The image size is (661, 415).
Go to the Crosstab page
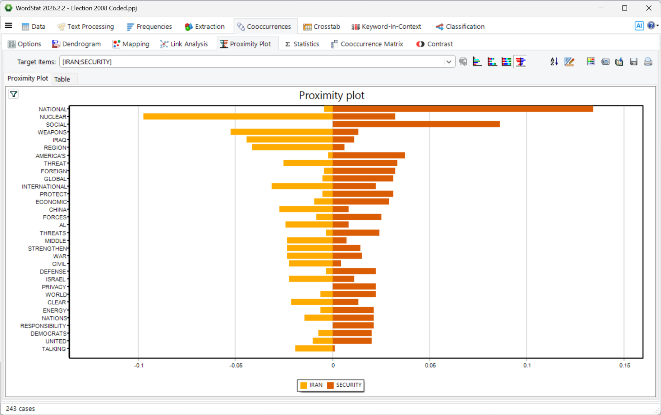click(322, 27)
